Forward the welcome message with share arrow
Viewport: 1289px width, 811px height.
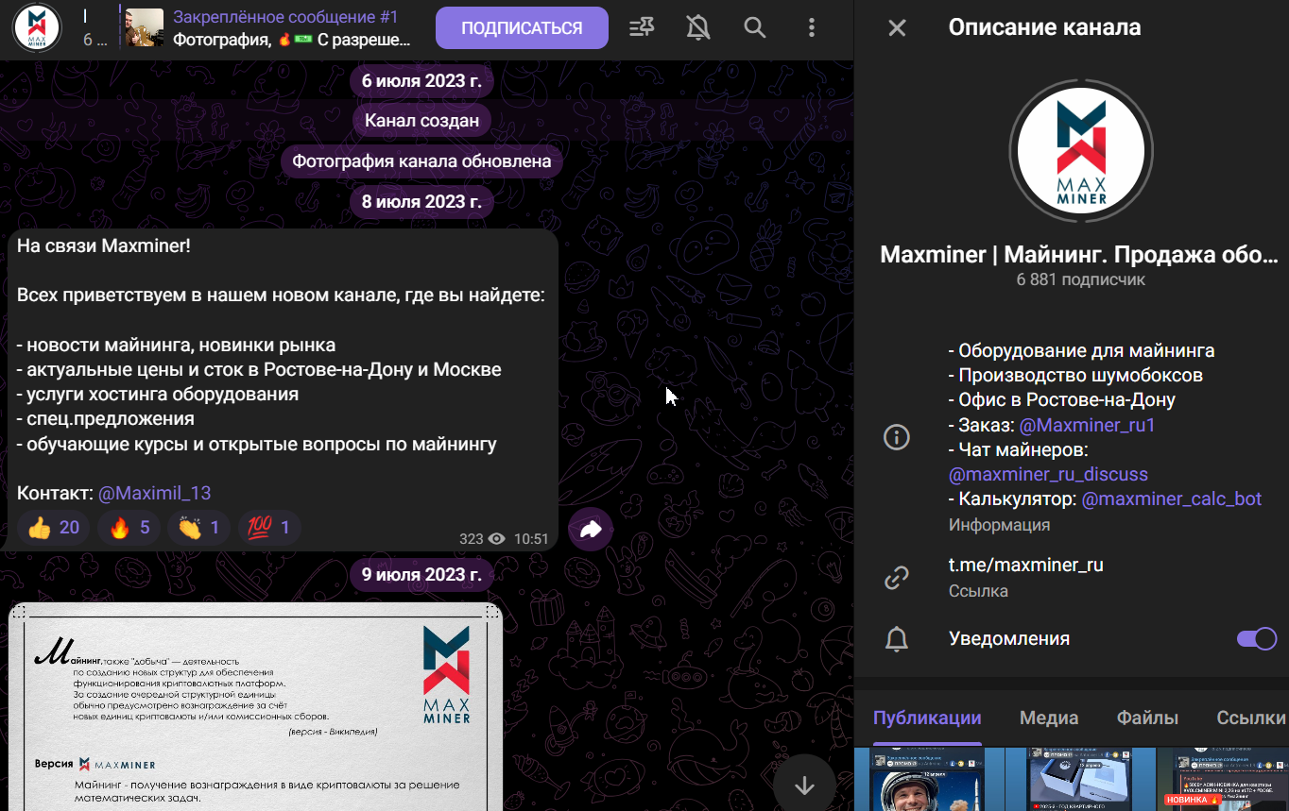[x=591, y=530]
